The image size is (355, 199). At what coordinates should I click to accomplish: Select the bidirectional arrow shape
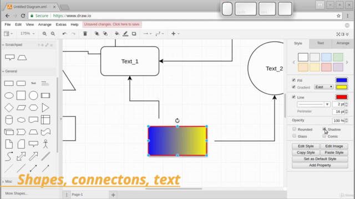pos(21,156)
